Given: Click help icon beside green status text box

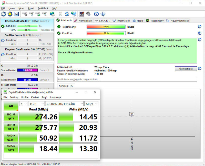Looking at the screenshot, I should point(200,40).
